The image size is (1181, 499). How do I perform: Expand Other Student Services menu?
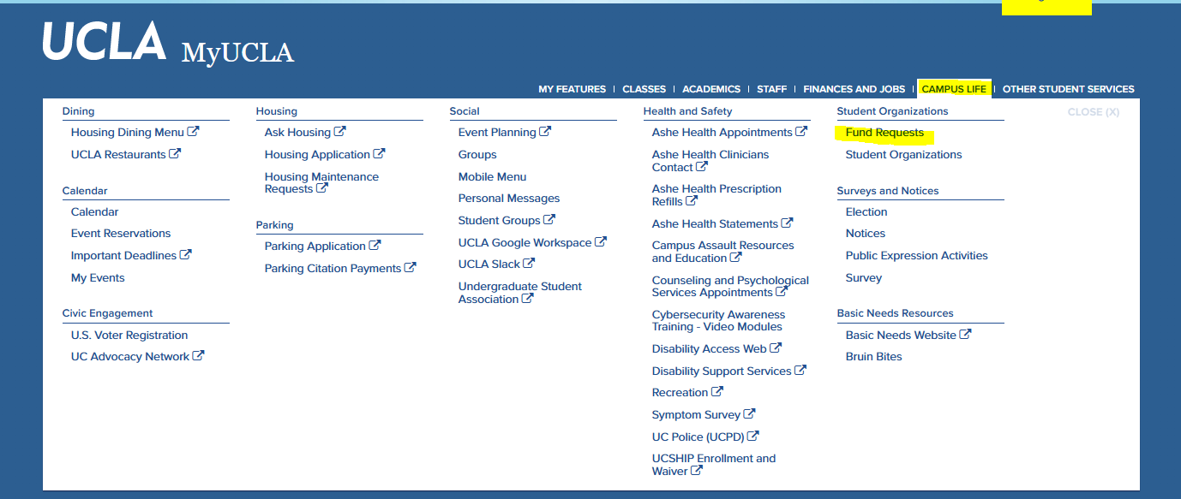click(1068, 89)
